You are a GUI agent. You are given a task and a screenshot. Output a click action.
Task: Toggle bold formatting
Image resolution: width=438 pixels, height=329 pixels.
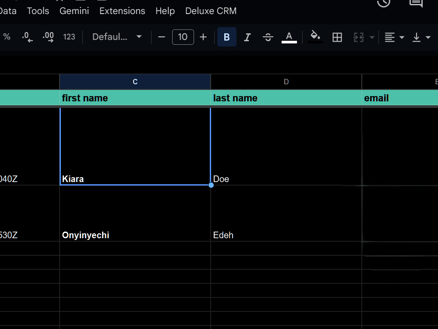[226, 37]
